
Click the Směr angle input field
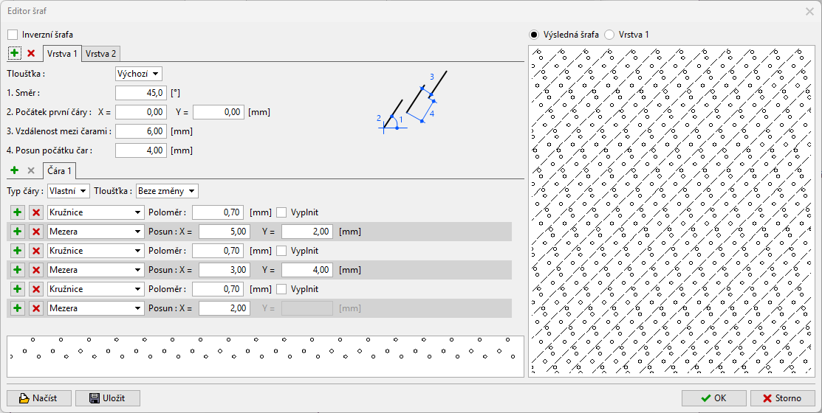[140, 93]
